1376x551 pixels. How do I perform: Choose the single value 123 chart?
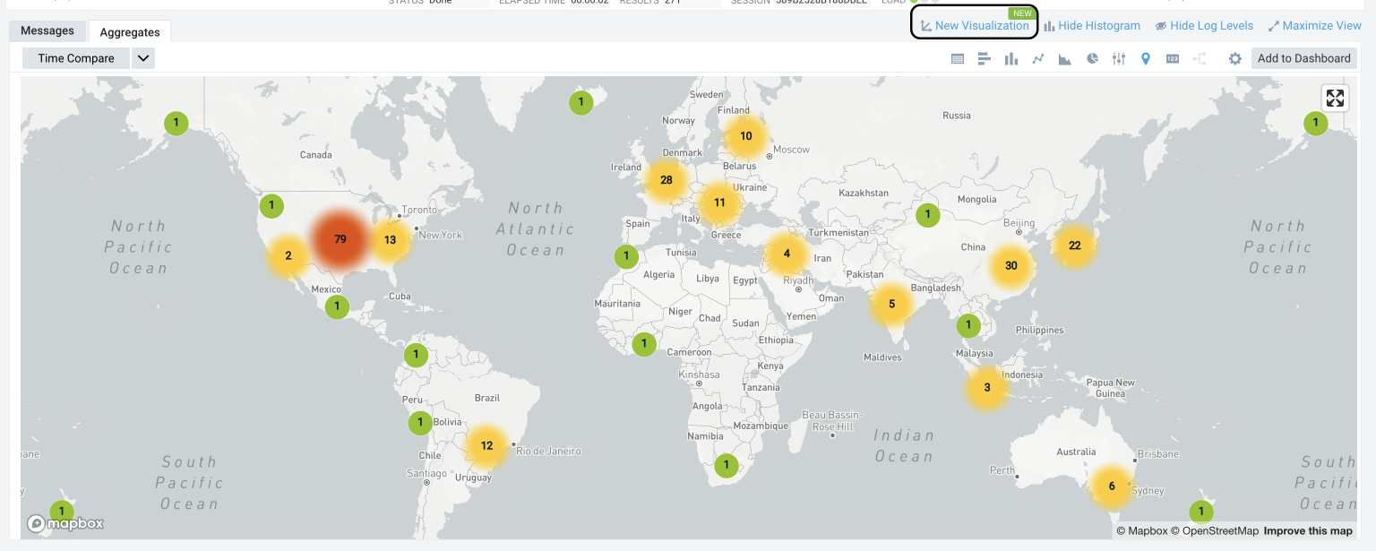pyautogui.click(x=1173, y=59)
